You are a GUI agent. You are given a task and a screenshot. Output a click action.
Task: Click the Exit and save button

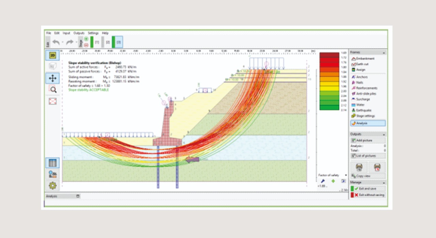[x=368, y=189]
